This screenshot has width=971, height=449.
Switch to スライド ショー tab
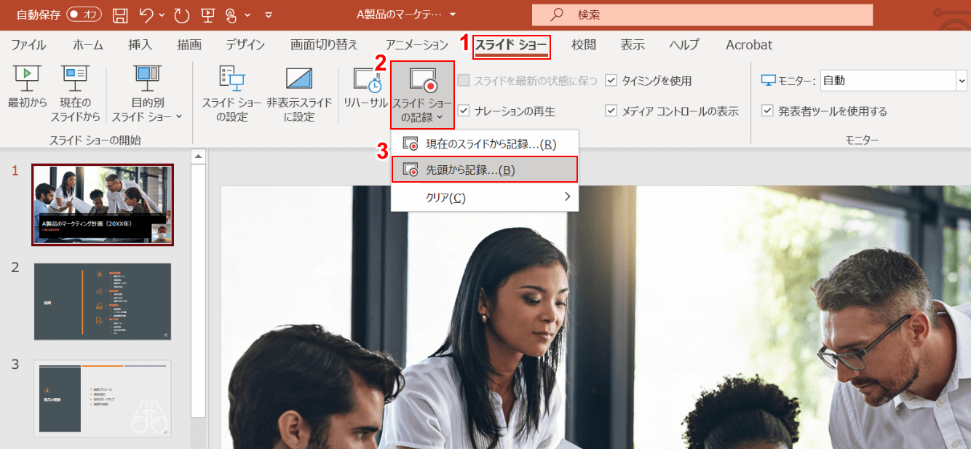click(511, 45)
